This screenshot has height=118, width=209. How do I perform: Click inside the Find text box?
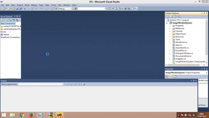tap(91, 9)
